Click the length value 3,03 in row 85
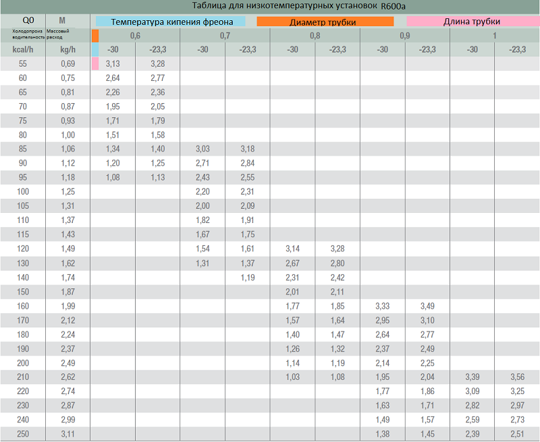The image size is (540, 442). pyautogui.click(x=203, y=149)
